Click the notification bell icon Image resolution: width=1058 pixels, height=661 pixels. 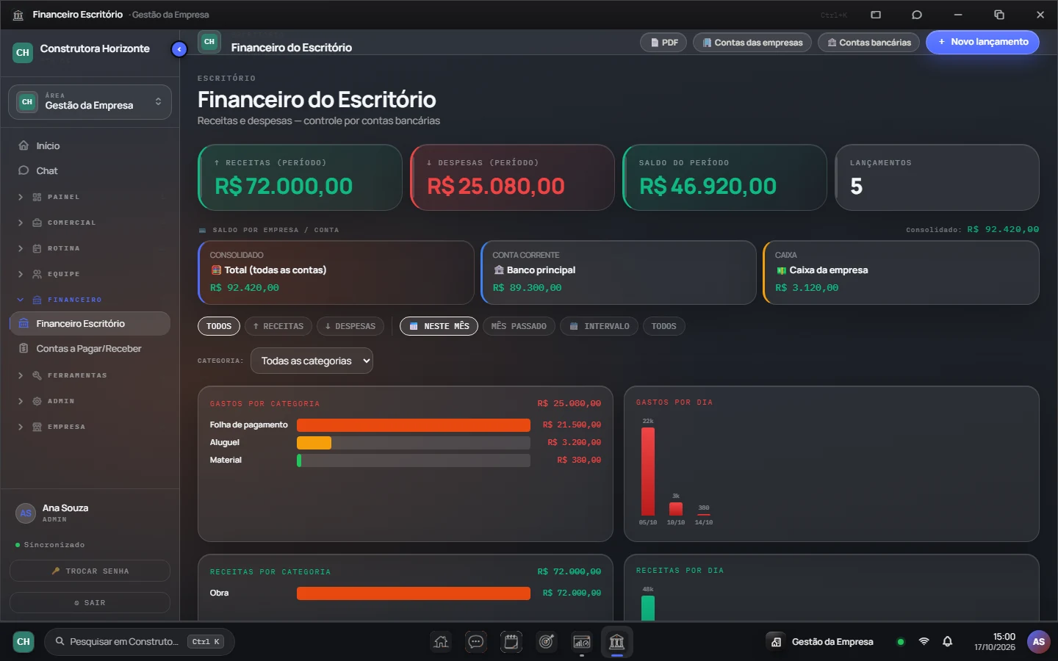[x=948, y=642]
